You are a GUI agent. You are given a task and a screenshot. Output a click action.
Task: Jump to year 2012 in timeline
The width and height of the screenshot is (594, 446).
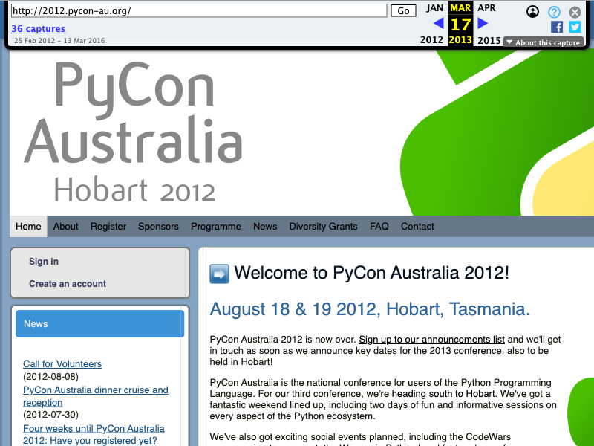point(431,40)
